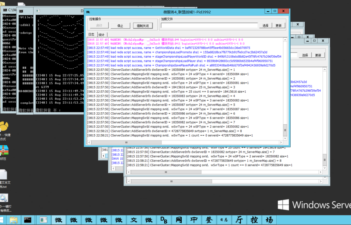Click the 更新 button in the front window
Image resolution: width=351 pixels, height=225 pixels.
278,25
